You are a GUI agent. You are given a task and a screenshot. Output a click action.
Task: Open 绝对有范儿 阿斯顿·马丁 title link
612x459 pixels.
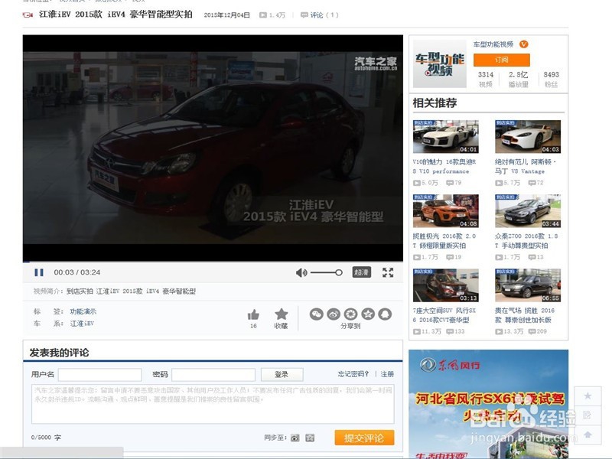pyautogui.click(x=526, y=166)
